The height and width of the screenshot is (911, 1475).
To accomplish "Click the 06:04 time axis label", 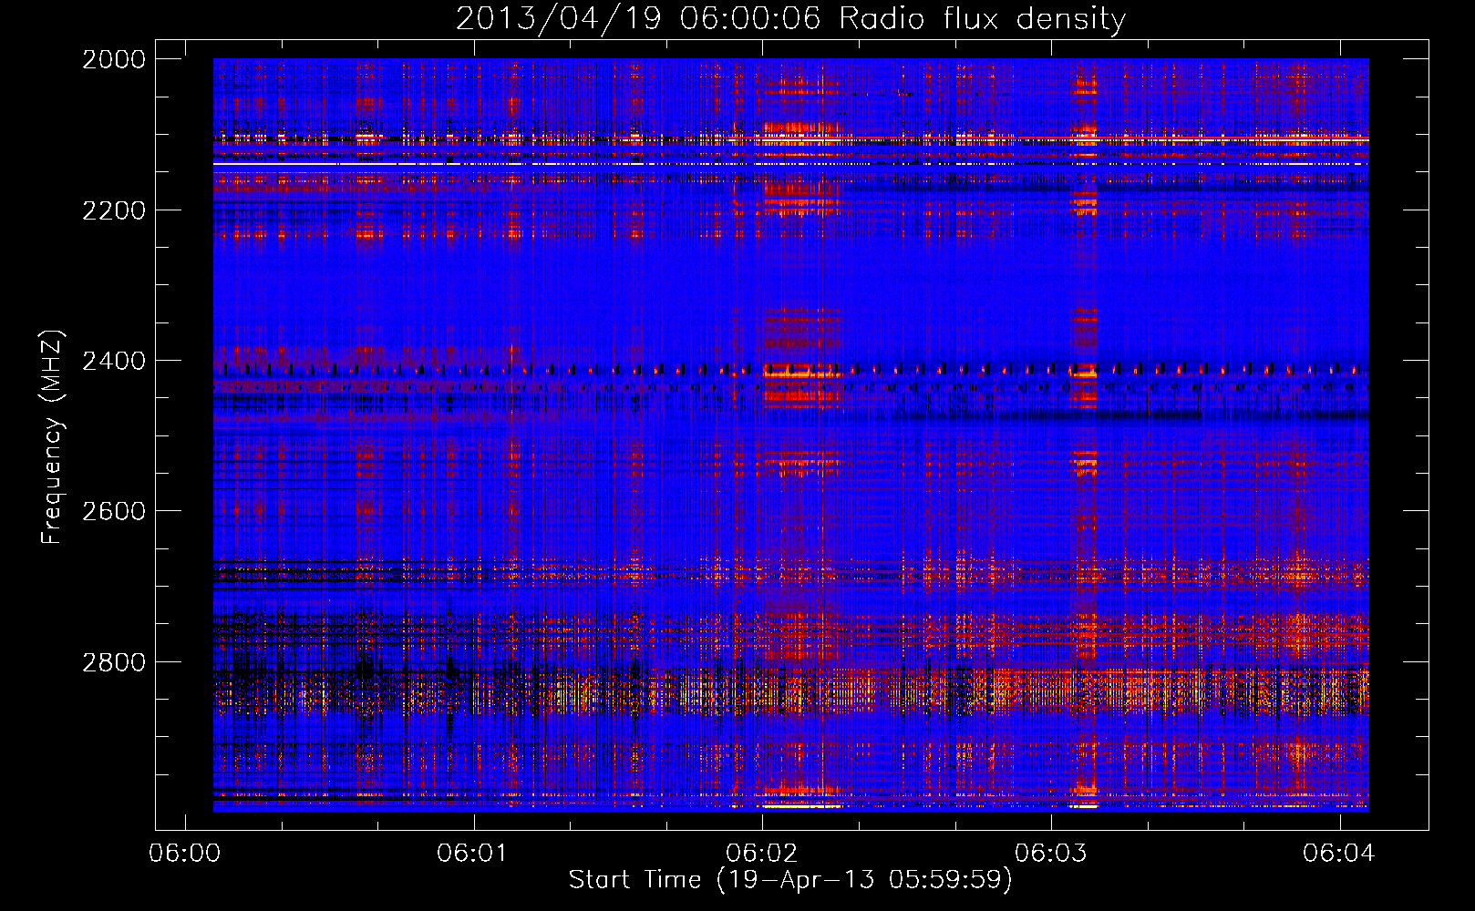I will tap(1339, 853).
